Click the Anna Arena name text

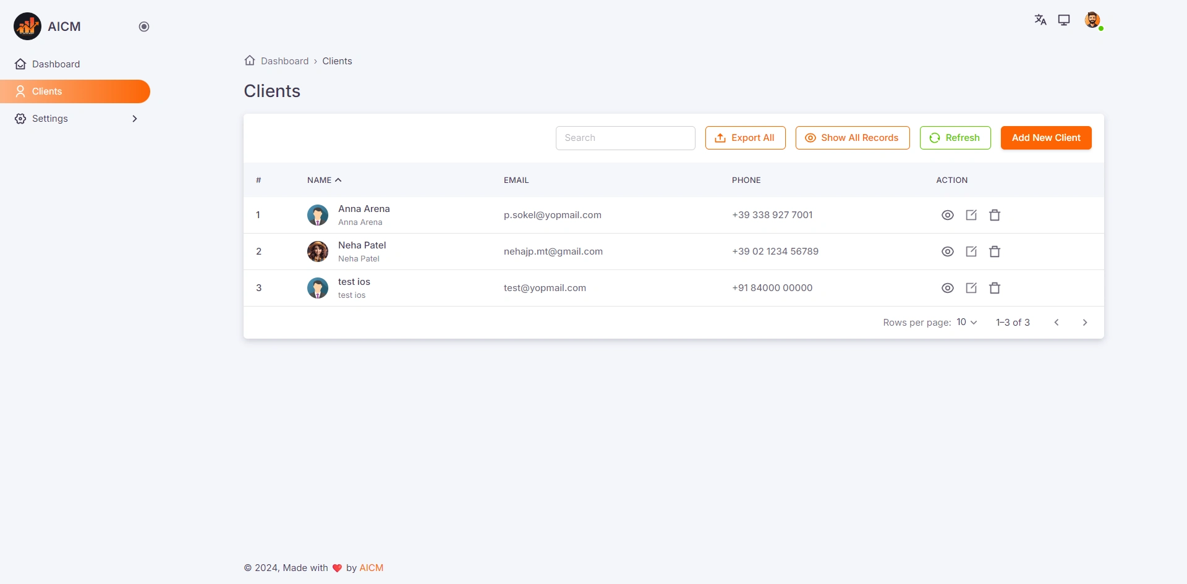click(x=364, y=209)
